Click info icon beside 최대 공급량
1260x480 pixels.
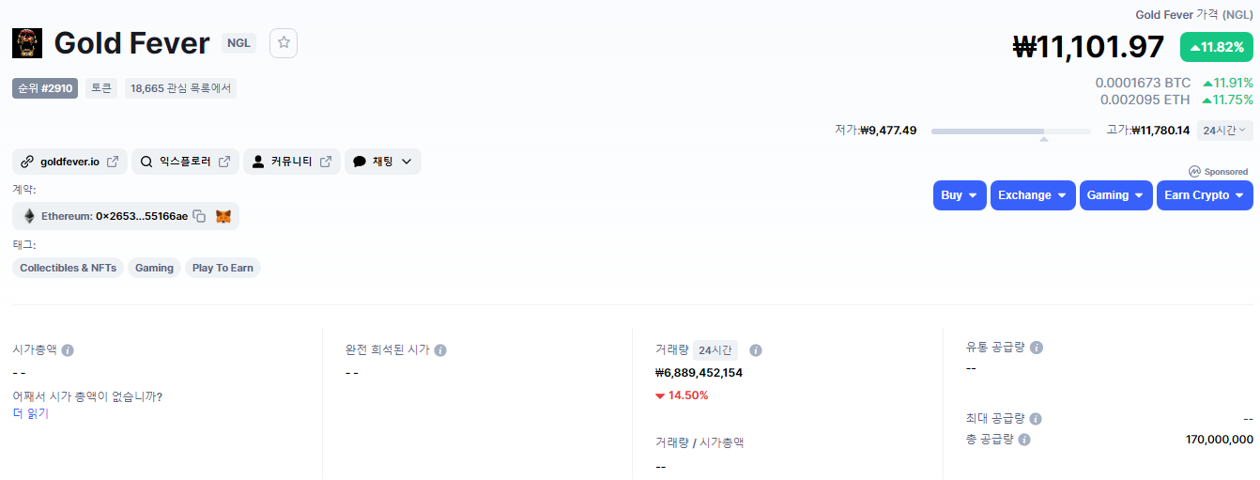click(1035, 419)
